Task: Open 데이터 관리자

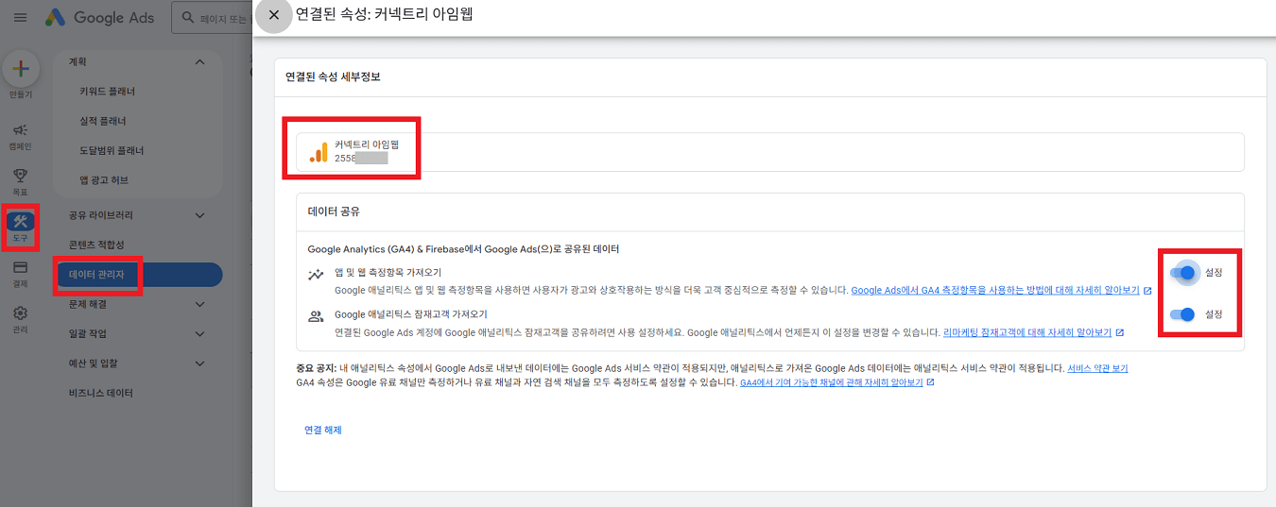Action: 138,275
